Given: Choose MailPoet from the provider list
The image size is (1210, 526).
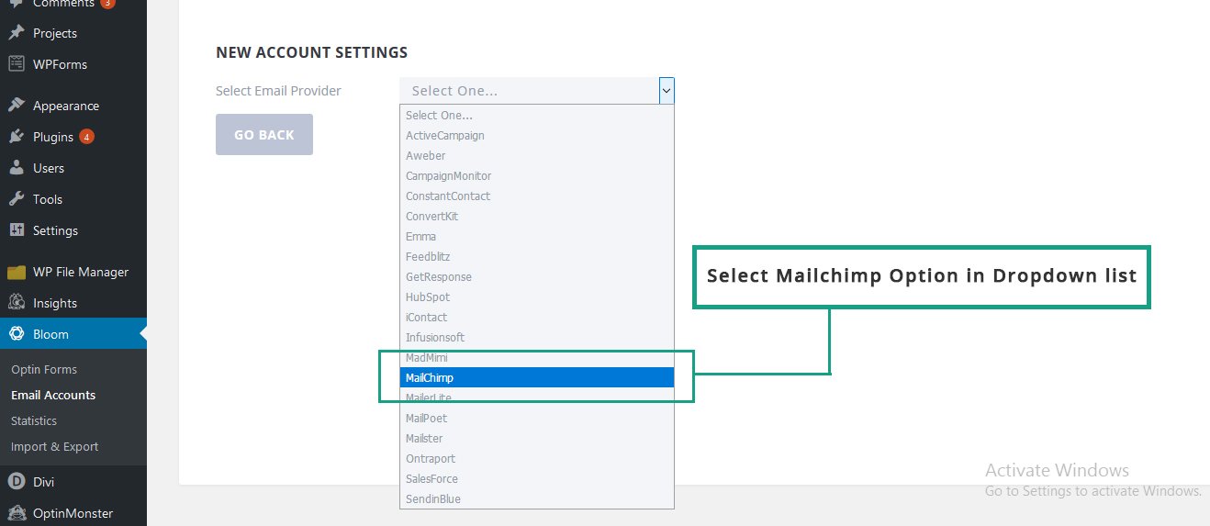Looking at the screenshot, I should pyautogui.click(x=537, y=418).
